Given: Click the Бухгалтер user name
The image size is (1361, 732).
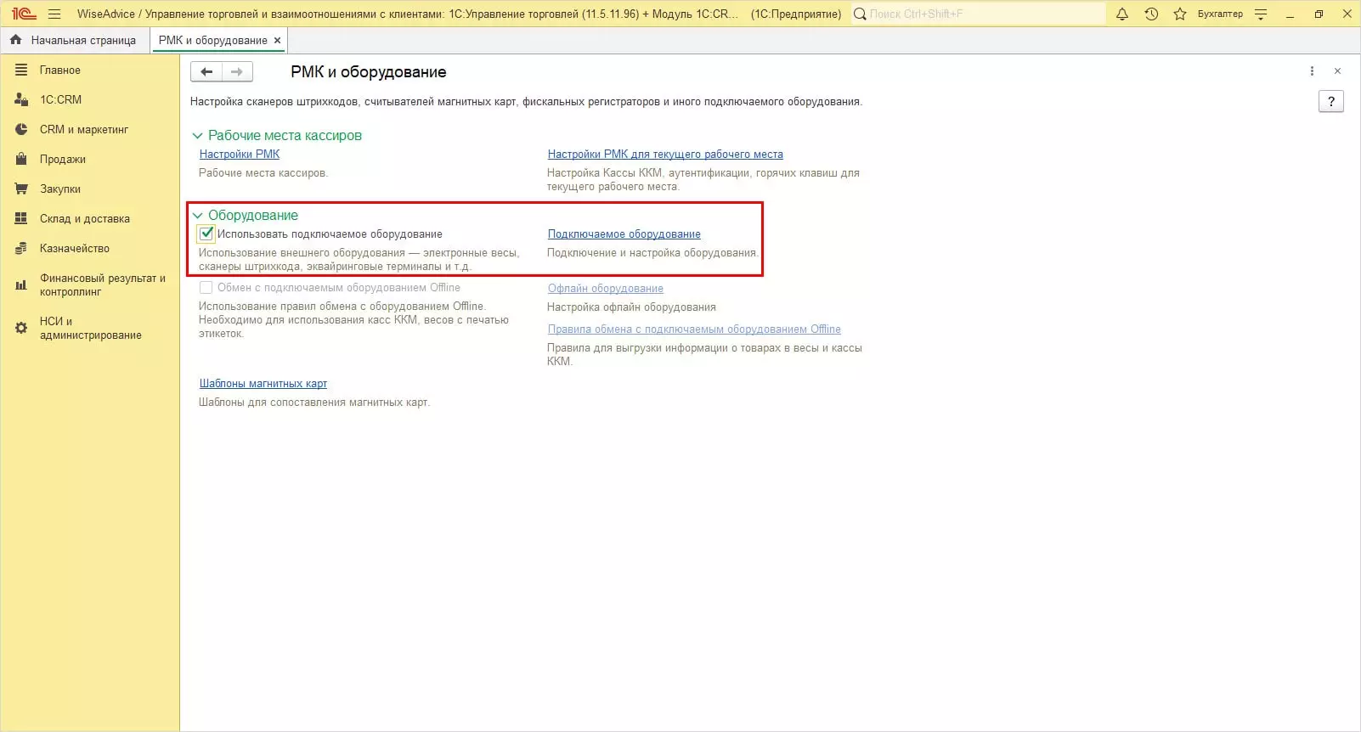Looking at the screenshot, I should (x=1220, y=14).
